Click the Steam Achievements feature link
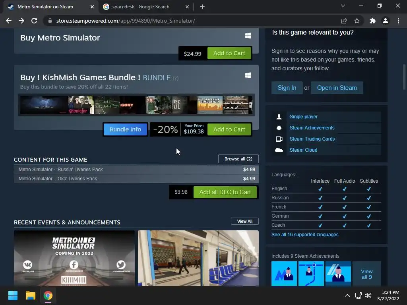 [x=312, y=128]
